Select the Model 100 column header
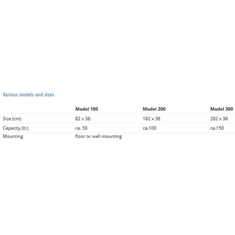The image size is (235, 235). [x=87, y=109]
